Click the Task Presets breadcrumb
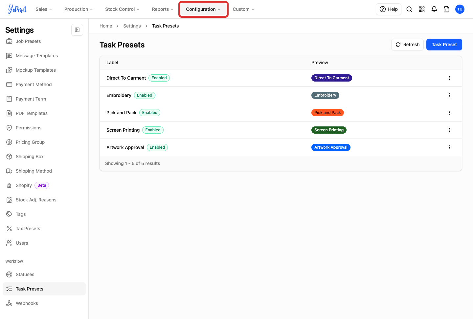 click(166, 26)
